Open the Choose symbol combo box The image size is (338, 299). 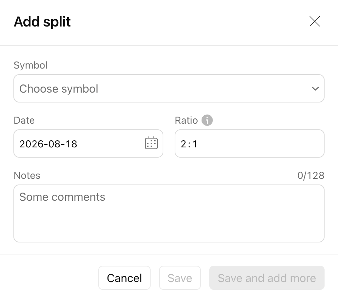pos(169,88)
